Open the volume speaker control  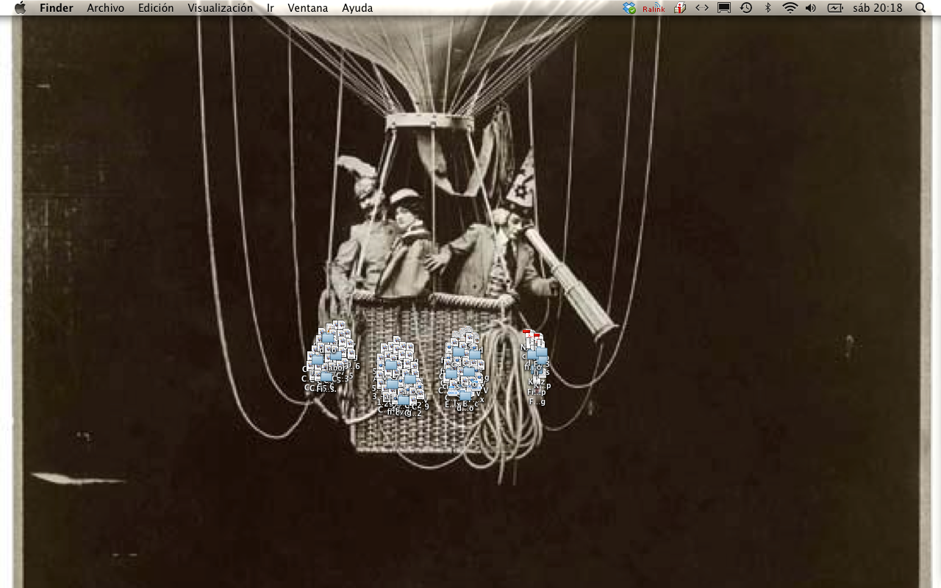point(811,8)
